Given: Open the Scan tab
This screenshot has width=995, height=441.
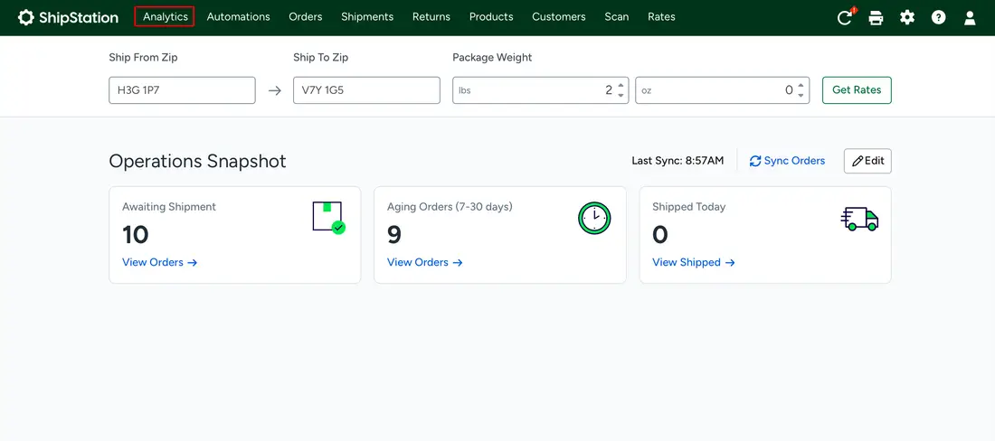Looking at the screenshot, I should tap(616, 16).
